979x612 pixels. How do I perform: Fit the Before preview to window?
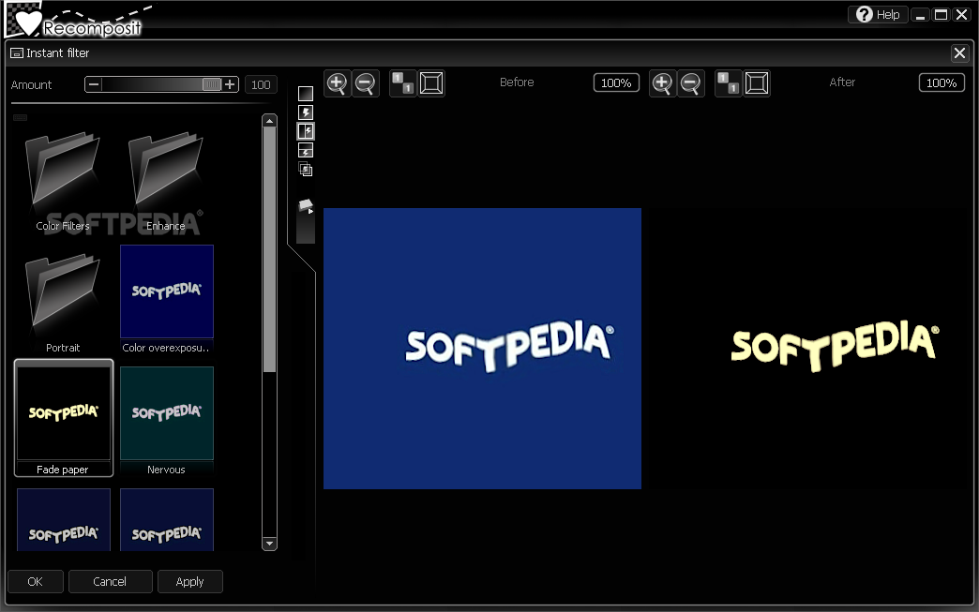pyautogui.click(x=431, y=83)
